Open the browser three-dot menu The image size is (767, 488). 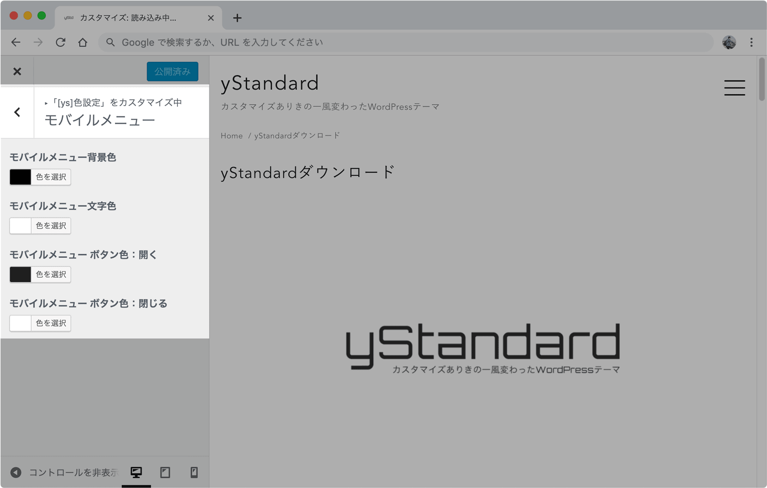pos(751,43)
